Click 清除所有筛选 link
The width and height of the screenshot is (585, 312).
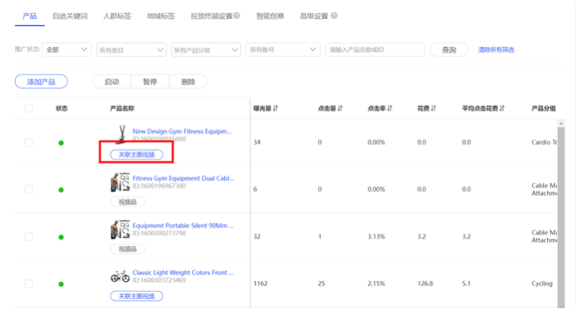[496, 50]
